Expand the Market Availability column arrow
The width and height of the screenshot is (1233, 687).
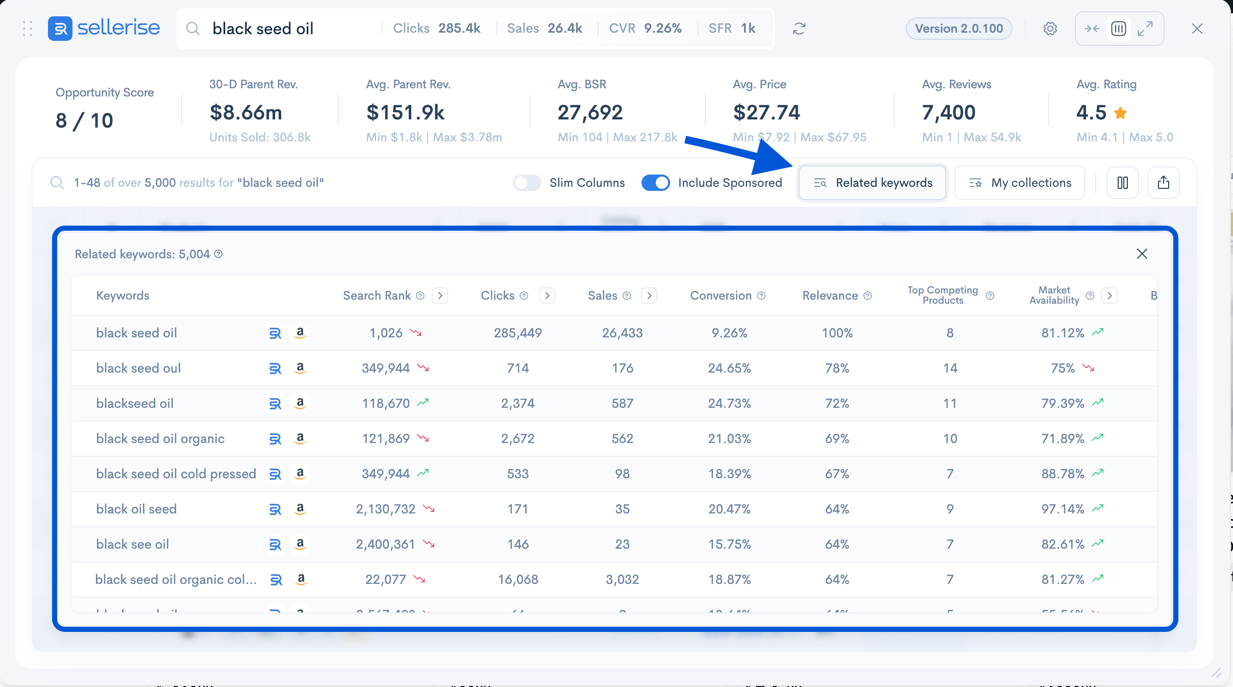tap(1109, 296)
